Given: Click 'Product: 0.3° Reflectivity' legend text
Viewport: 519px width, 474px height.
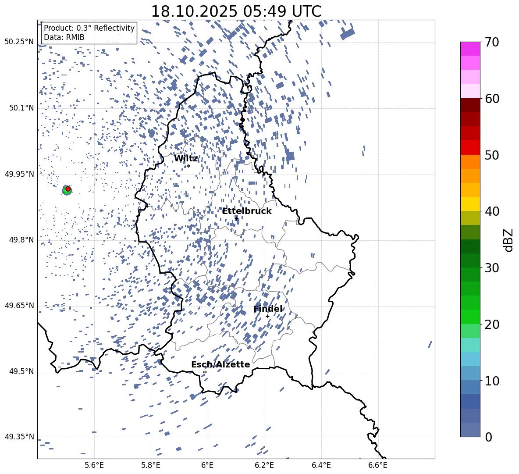Looking at the screenshot, I should tap(89, 28).
